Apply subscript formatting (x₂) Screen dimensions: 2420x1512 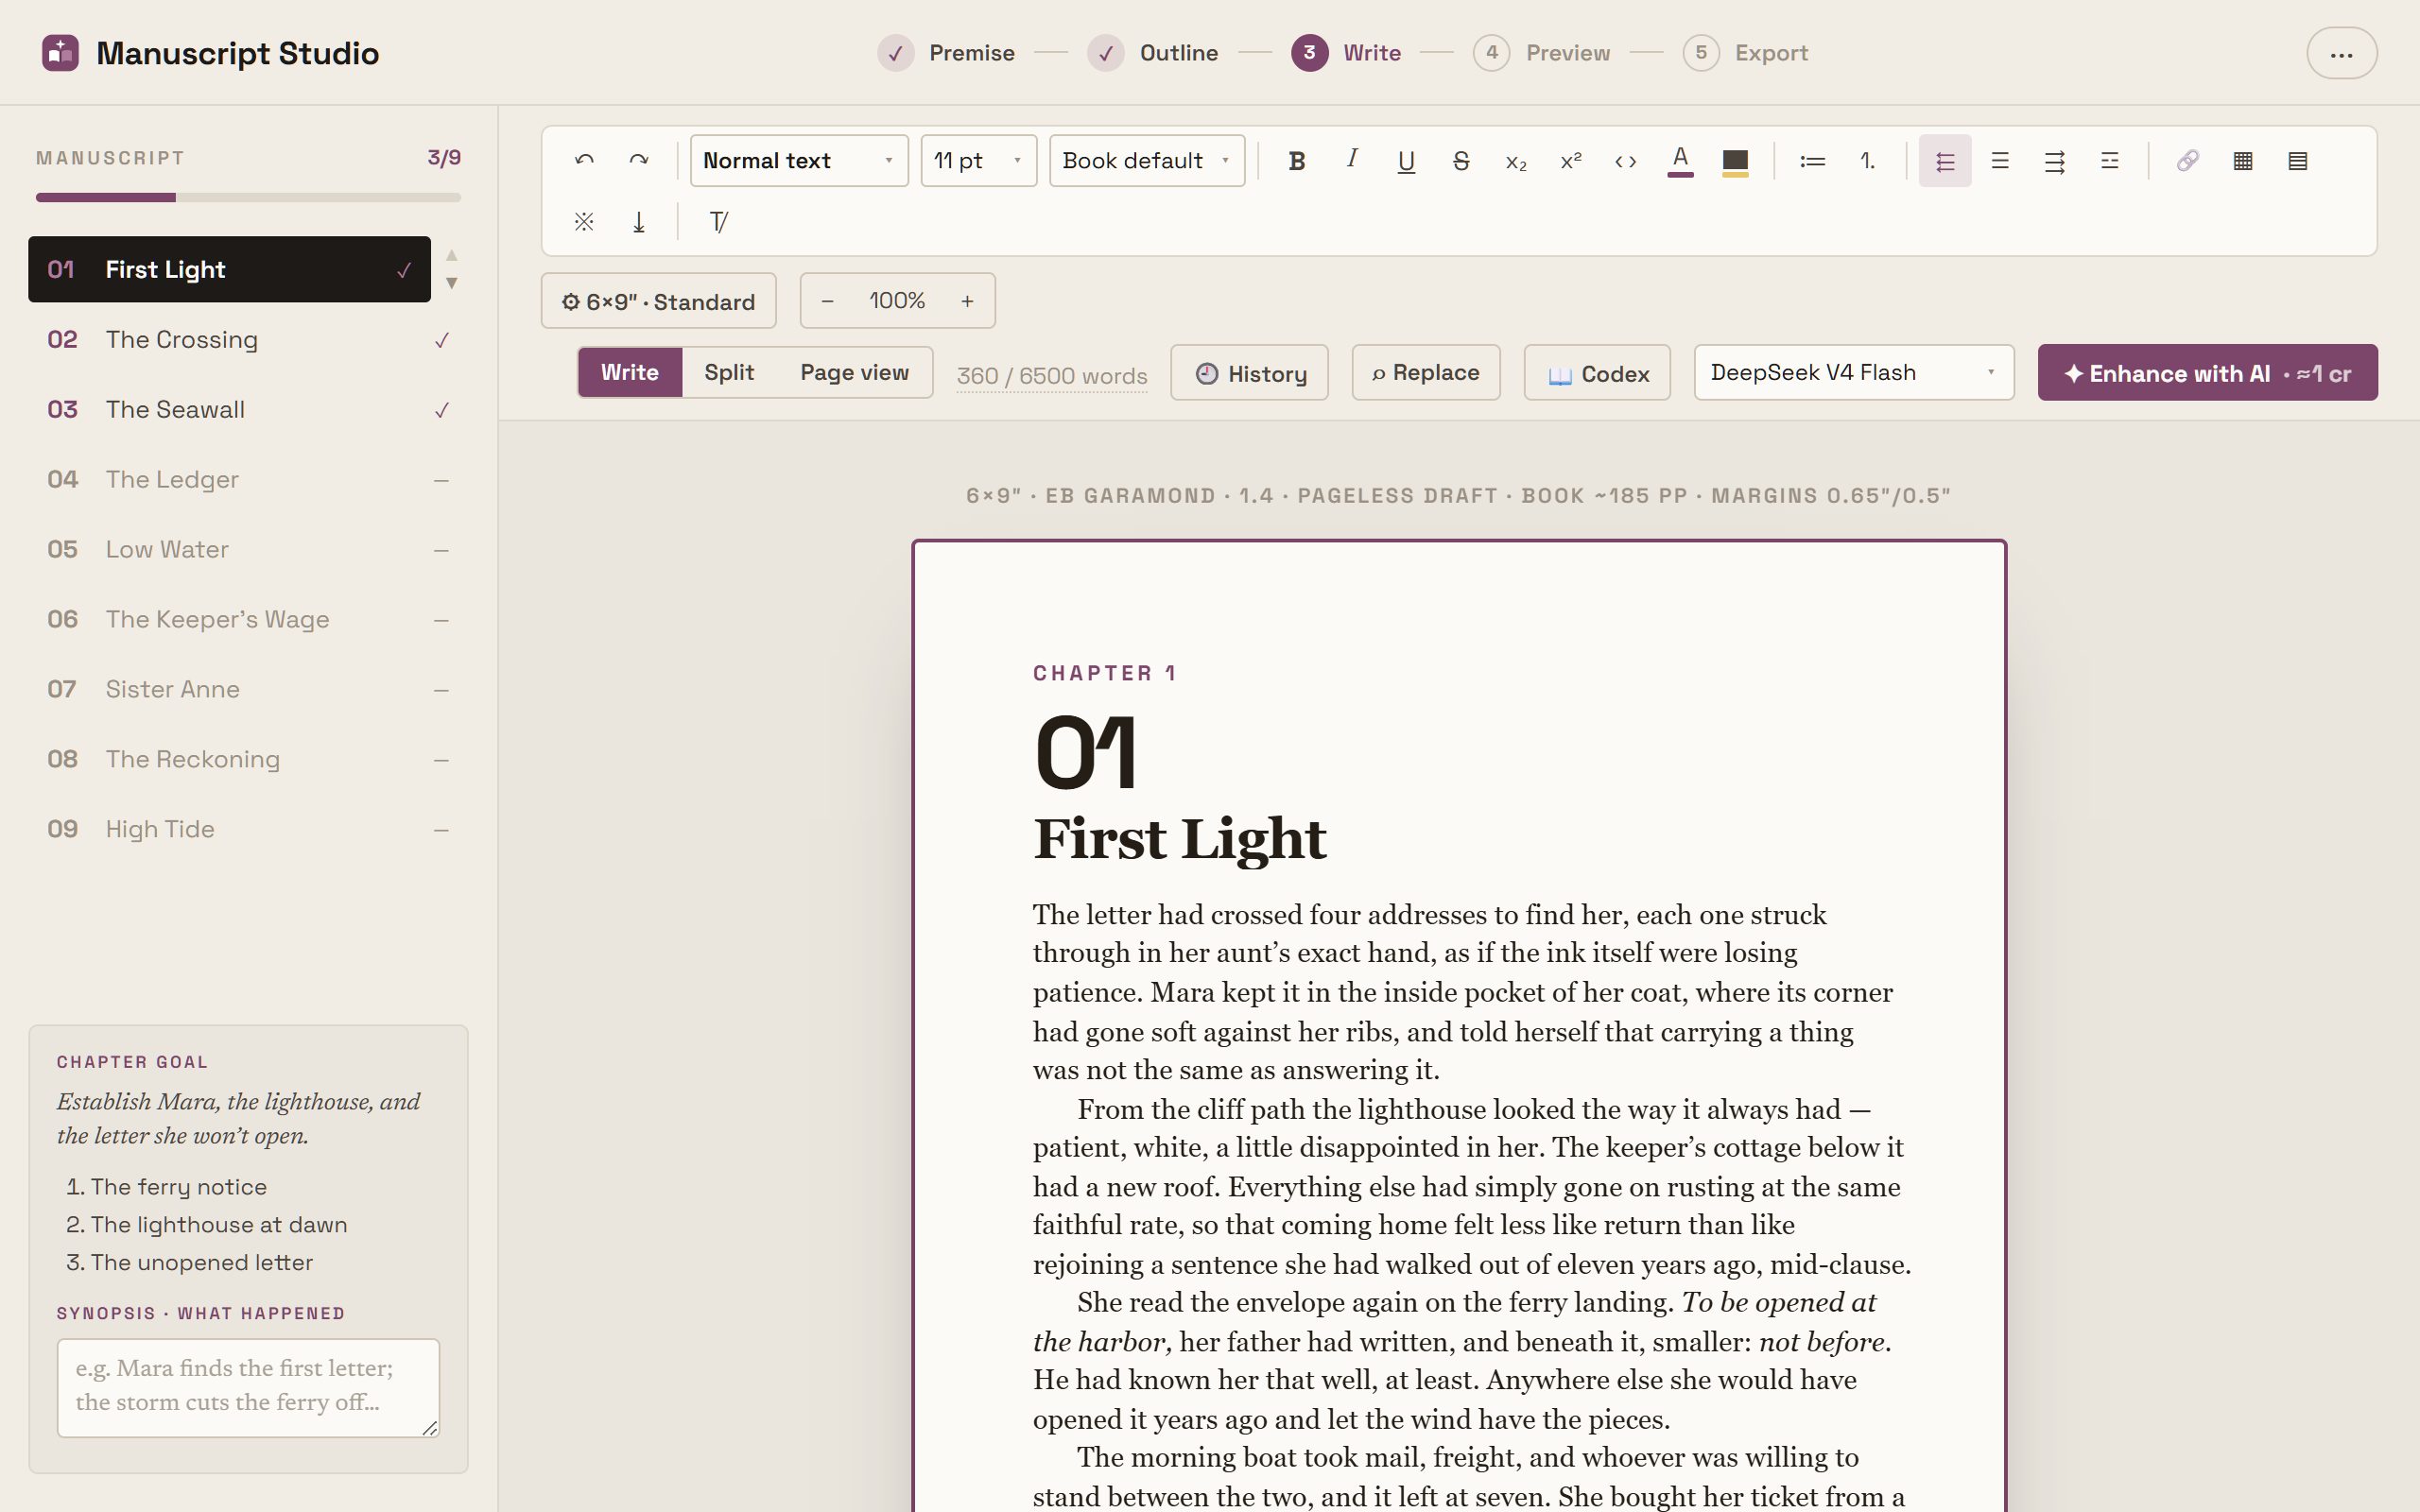[1516, 160]
